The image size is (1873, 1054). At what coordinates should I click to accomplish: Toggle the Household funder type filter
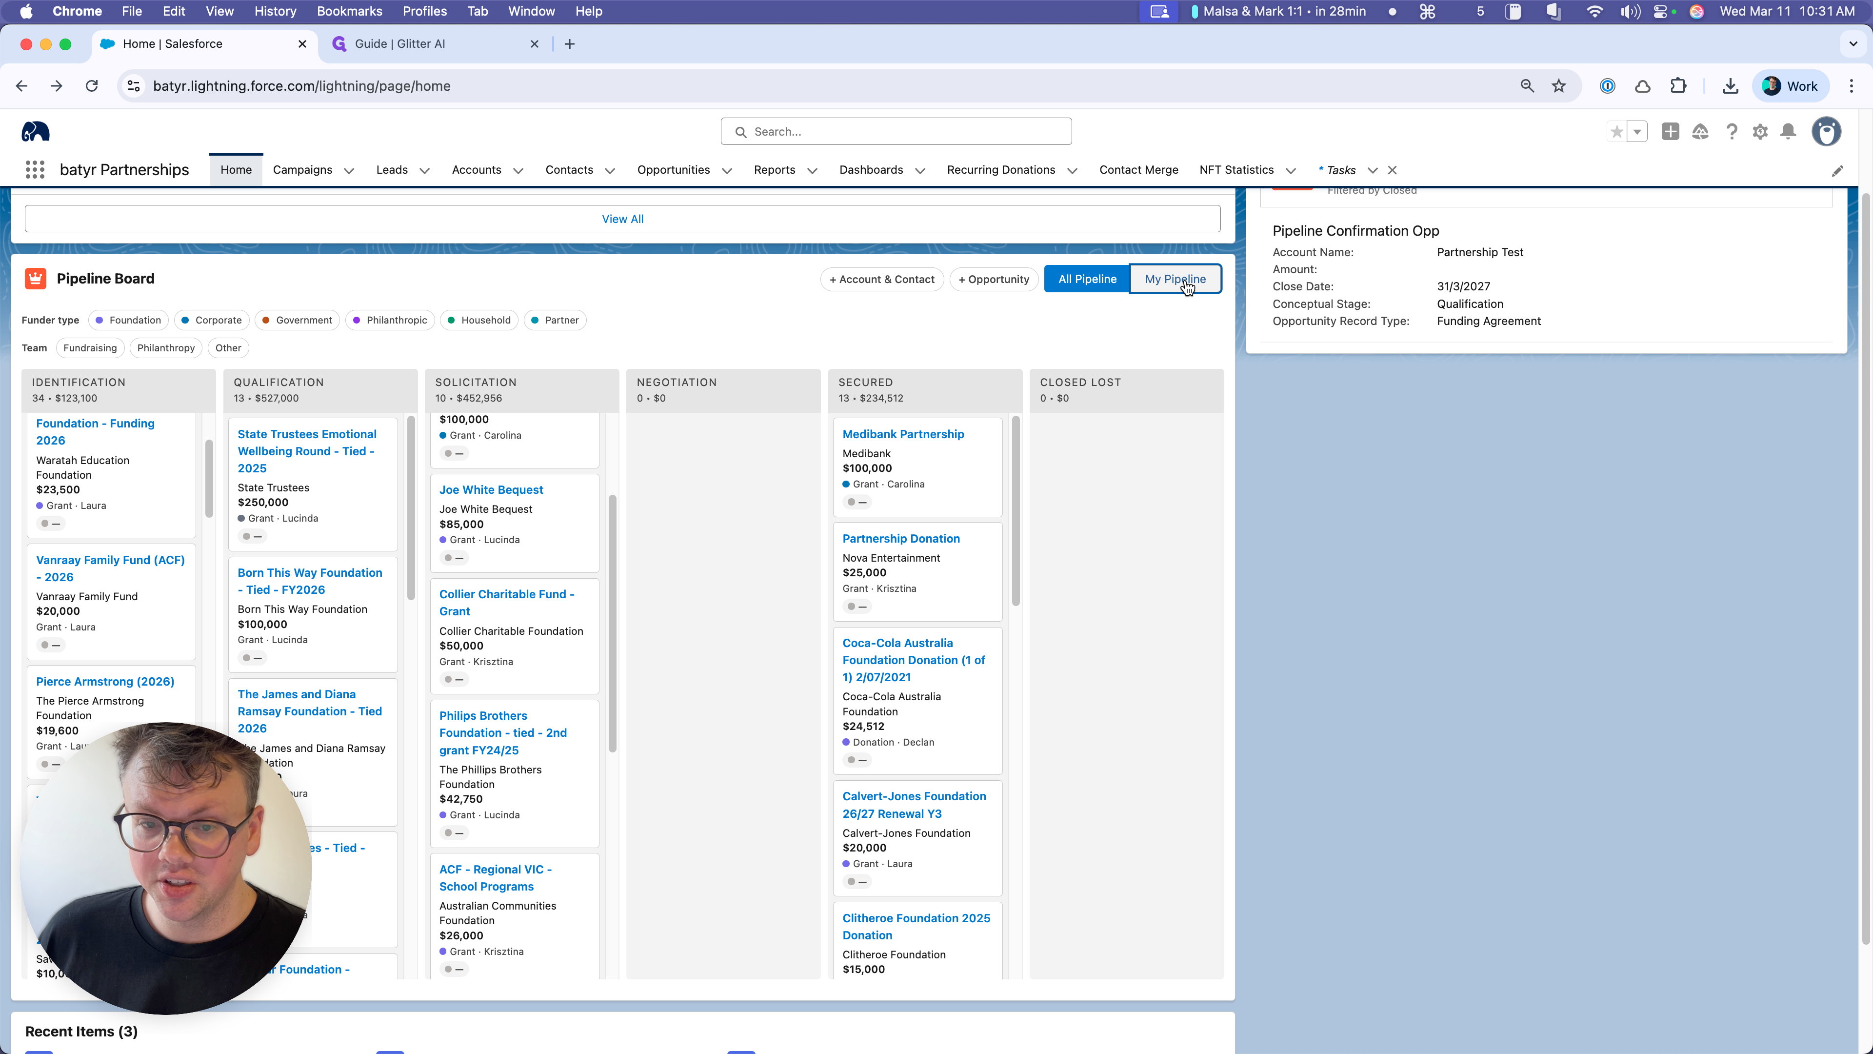(x=479, y=320)
